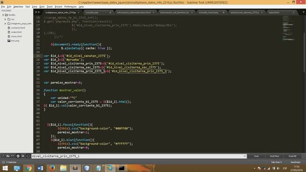Change the Tab Size setting
This screenshot has height=172, width=306.
(x=276, y=162)
